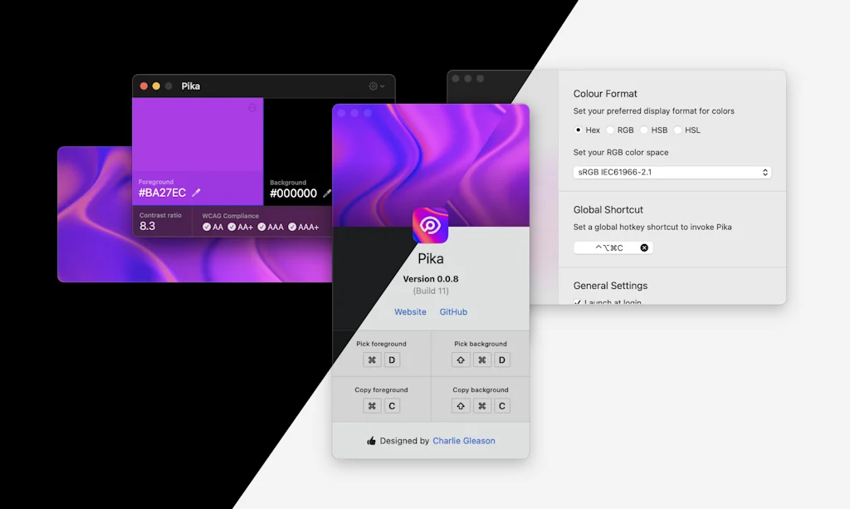Open the Website link
The width and height of the screenshot is (850, 509).
pos(410,312)
